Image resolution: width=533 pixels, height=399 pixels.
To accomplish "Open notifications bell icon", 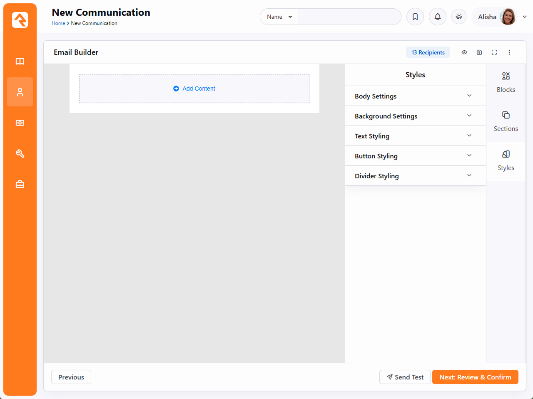I will pos(438,17).
